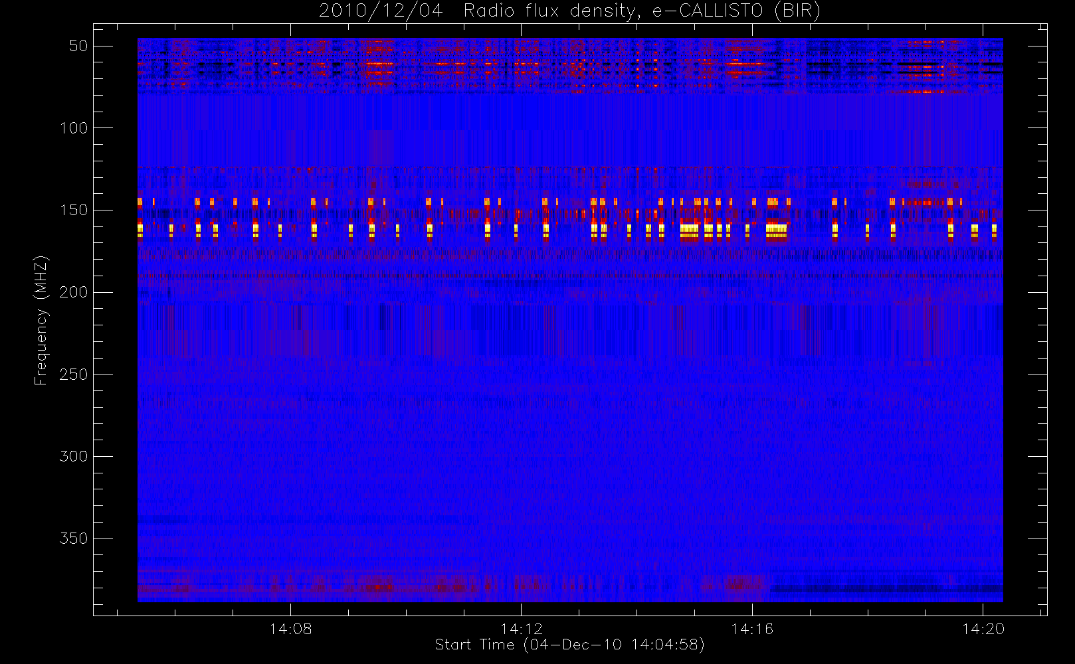
Task: Click the 300 frequency tick label
Action: point(74,456)
